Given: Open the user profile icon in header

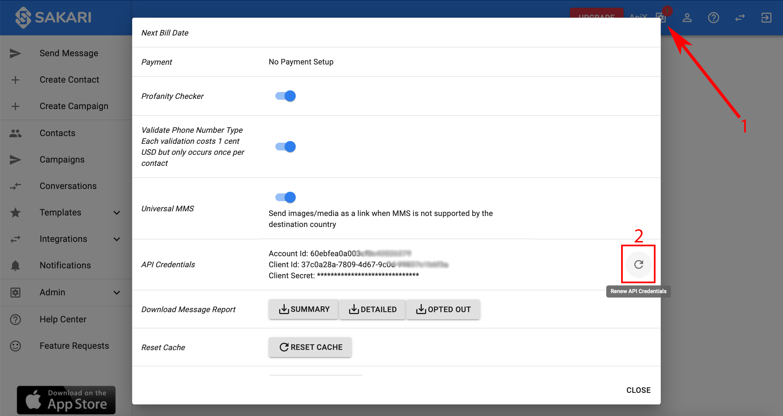Looking at the screenshot, I should [x=687, y=17].
